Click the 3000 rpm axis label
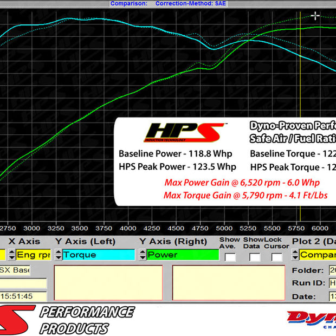The height and width of the screenshot is (336, 336). 32,228
